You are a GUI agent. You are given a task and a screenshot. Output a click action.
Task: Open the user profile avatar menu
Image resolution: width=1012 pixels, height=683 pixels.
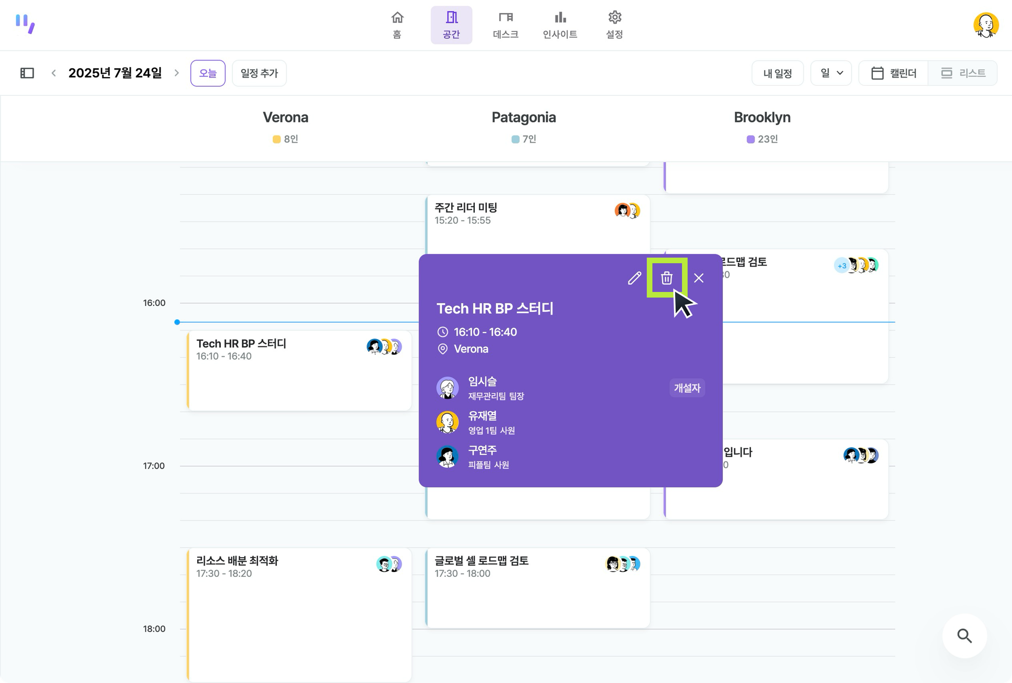point(986,25)
